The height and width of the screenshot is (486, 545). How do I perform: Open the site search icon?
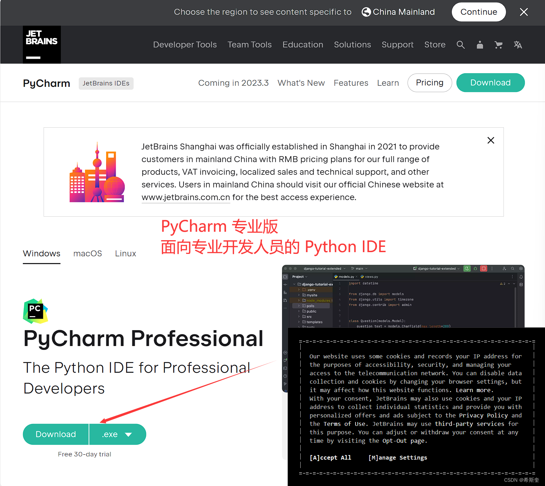[461, 45]
